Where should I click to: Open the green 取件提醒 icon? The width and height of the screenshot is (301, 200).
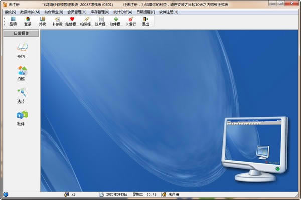pyautogui.click(x=116, y=21)
